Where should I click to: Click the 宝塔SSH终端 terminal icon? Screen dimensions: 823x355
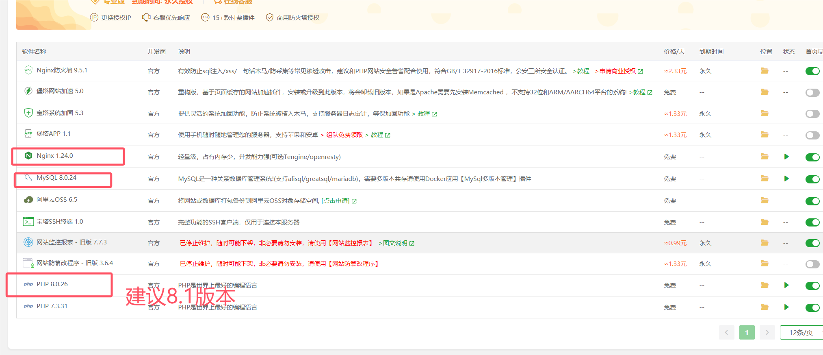click(x=28, y=222)
